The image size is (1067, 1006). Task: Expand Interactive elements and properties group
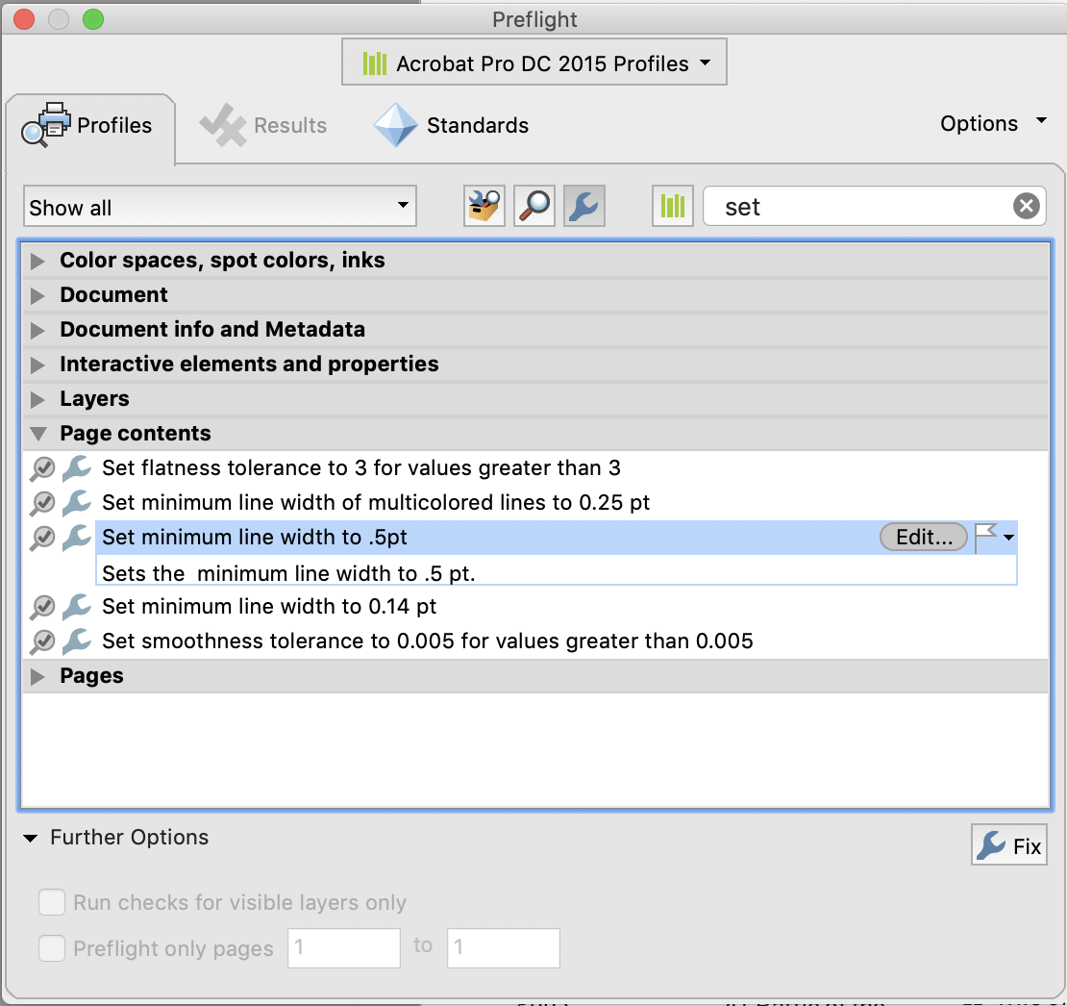tap(38, 365)
